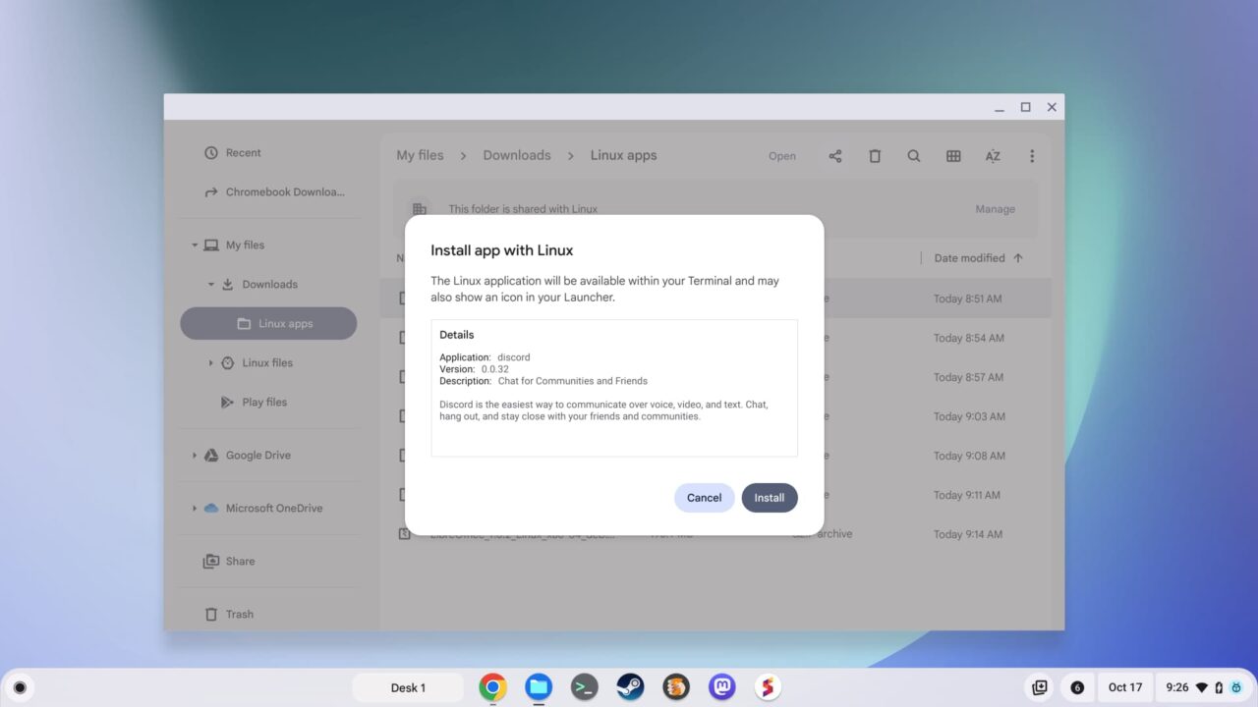The width and height of the screenshot is (1258, 707).
Task: Click the Files app icon on the shelf
Action: [x=539, y=686]
